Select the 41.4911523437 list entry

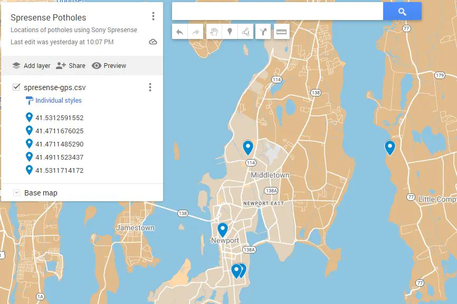60,158
